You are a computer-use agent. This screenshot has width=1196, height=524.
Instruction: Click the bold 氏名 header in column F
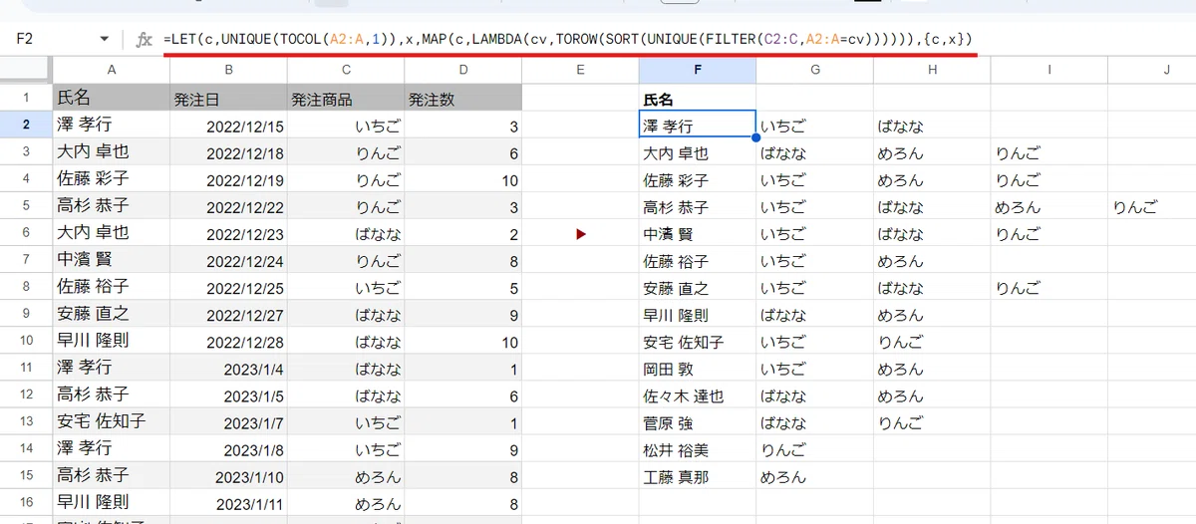697,100
